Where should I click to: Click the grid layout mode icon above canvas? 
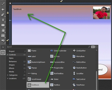[10, 3]
